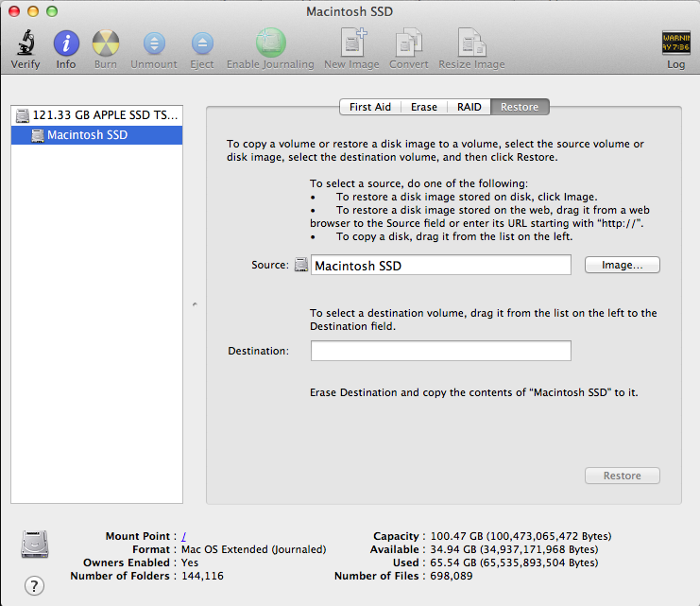Click the Format value Mac OS Extended (Journaled)
The height and width of the screenshot is (606, 700).
(x=253, y=549)
